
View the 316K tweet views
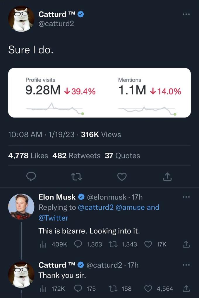pos(90,135)
